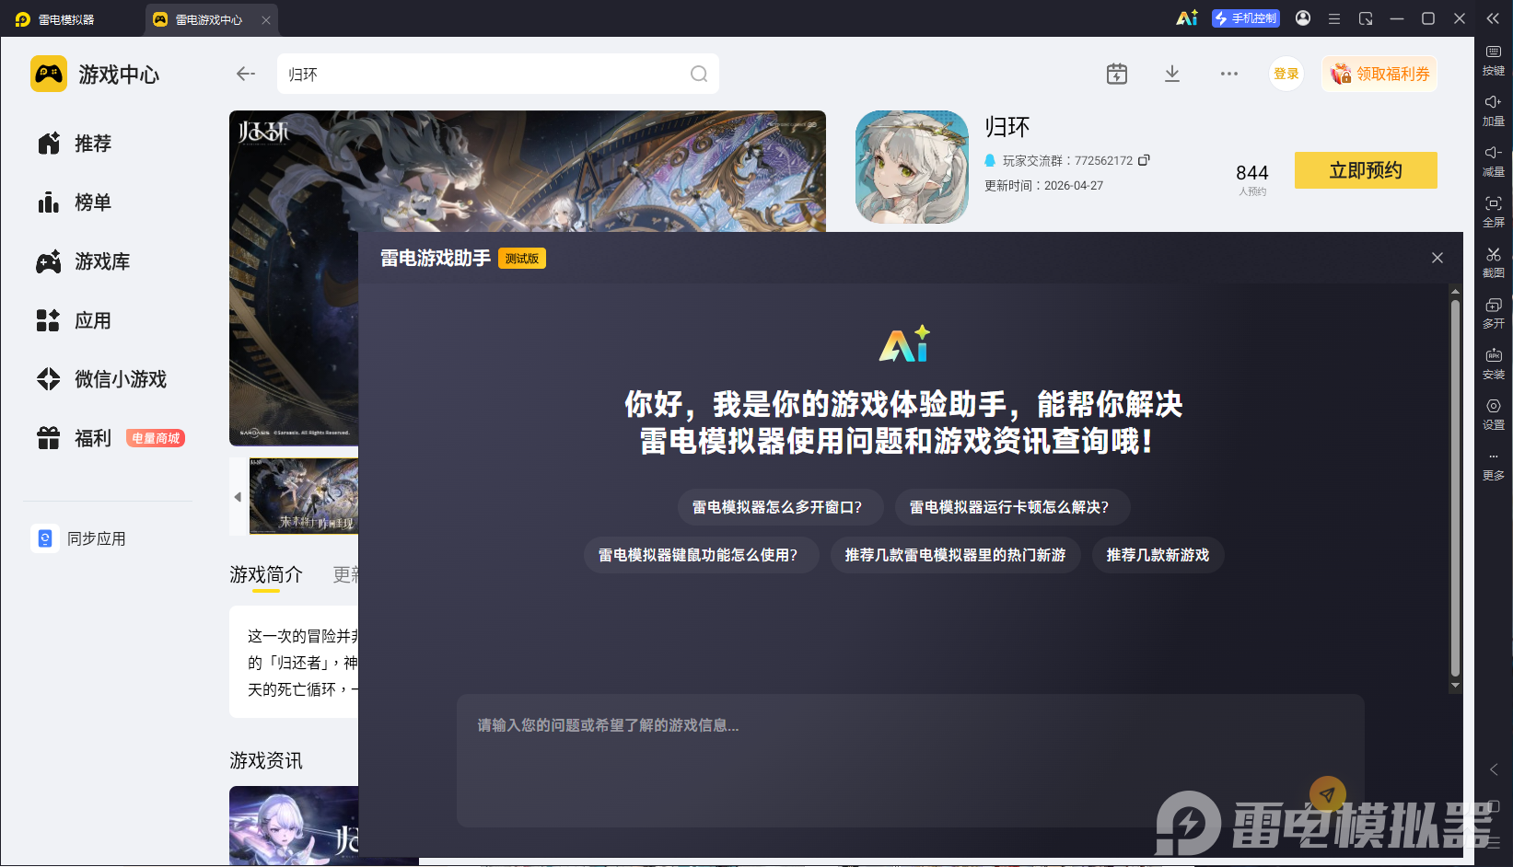Show 更多 tools in right toolbar
The width and height of the screenshot is (1513, 867).
click(1494, 467)
